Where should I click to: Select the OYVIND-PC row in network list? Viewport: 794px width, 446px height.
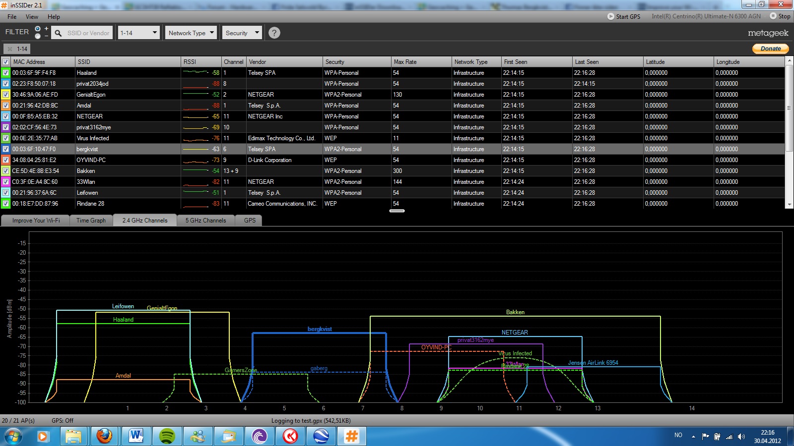(393, 160)
